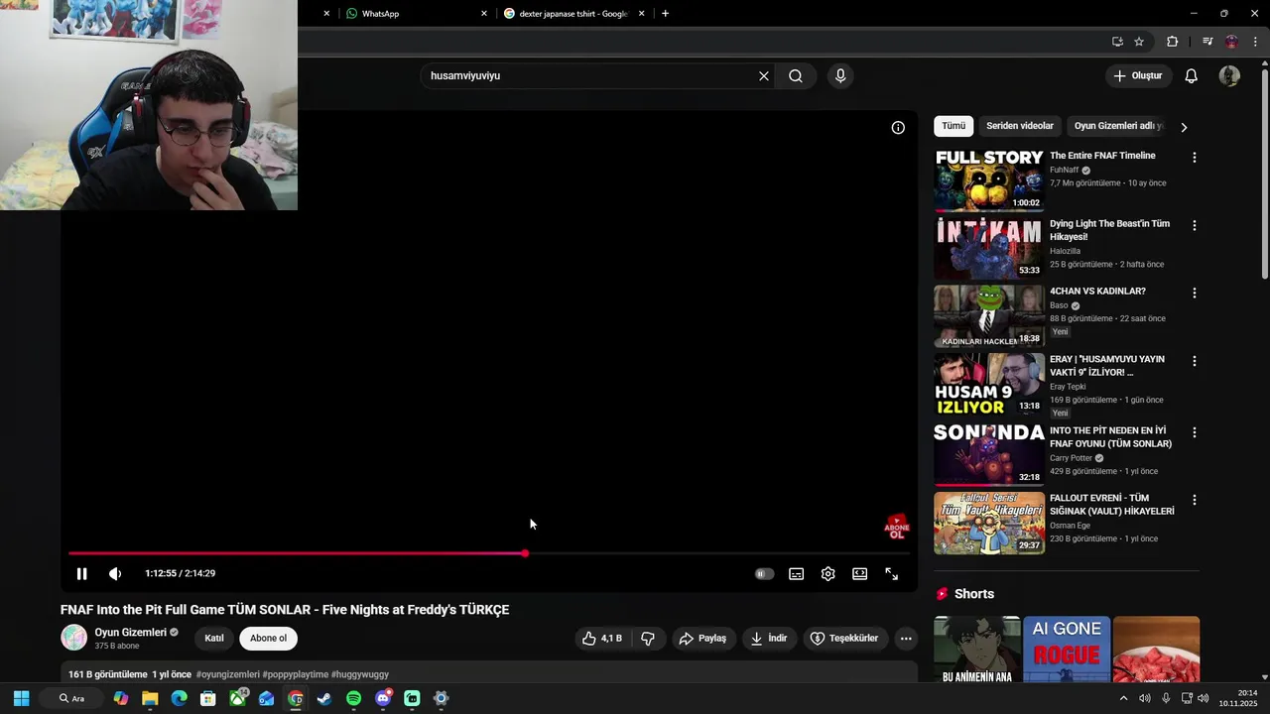Open the Chrome profile avatar

pyautogui.click(x=1231, y=42)
